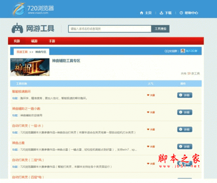This screenshot has height=183, width=217.
Task: Click the gamepad 网游工具 icon
Action: click(x=17, y=28)
